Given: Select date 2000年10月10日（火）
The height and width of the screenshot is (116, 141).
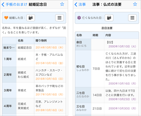Looking at the screenshot, I should (122, 46).
